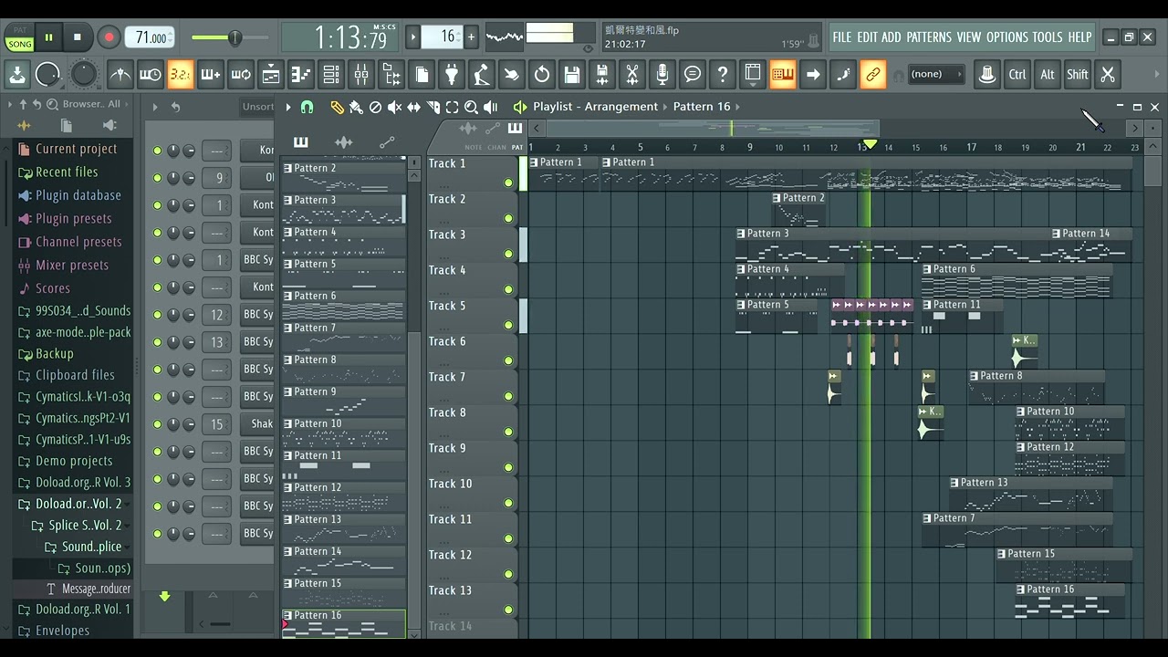Pause playback with the pause button
This screenshot has height=657, width=1168.
coord(48,37)
